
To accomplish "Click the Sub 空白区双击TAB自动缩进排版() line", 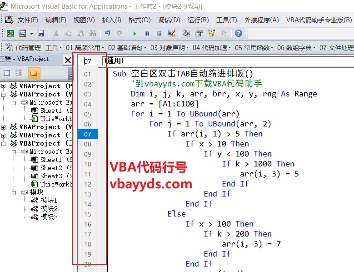I will [183, 74].
